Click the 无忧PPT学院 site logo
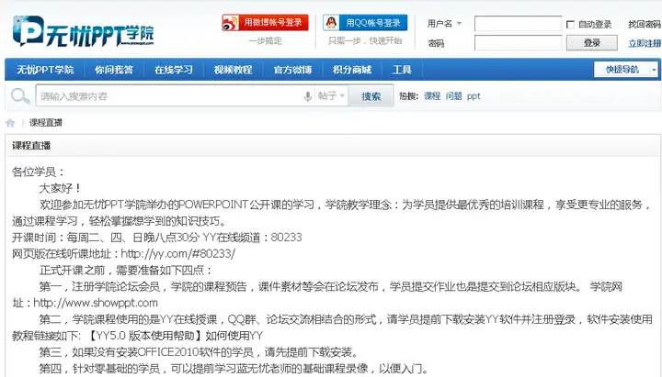The height and width of the screenshot is (377, 662). point(83,31)
